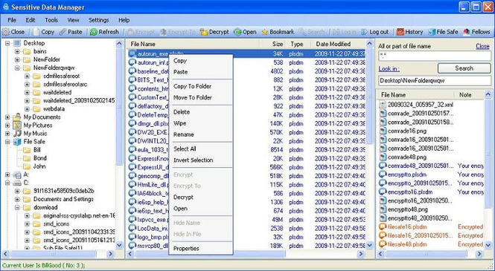This screenshot has width=495, height=271.
Task: Open the Tools menu
Action: coord(51,20)
